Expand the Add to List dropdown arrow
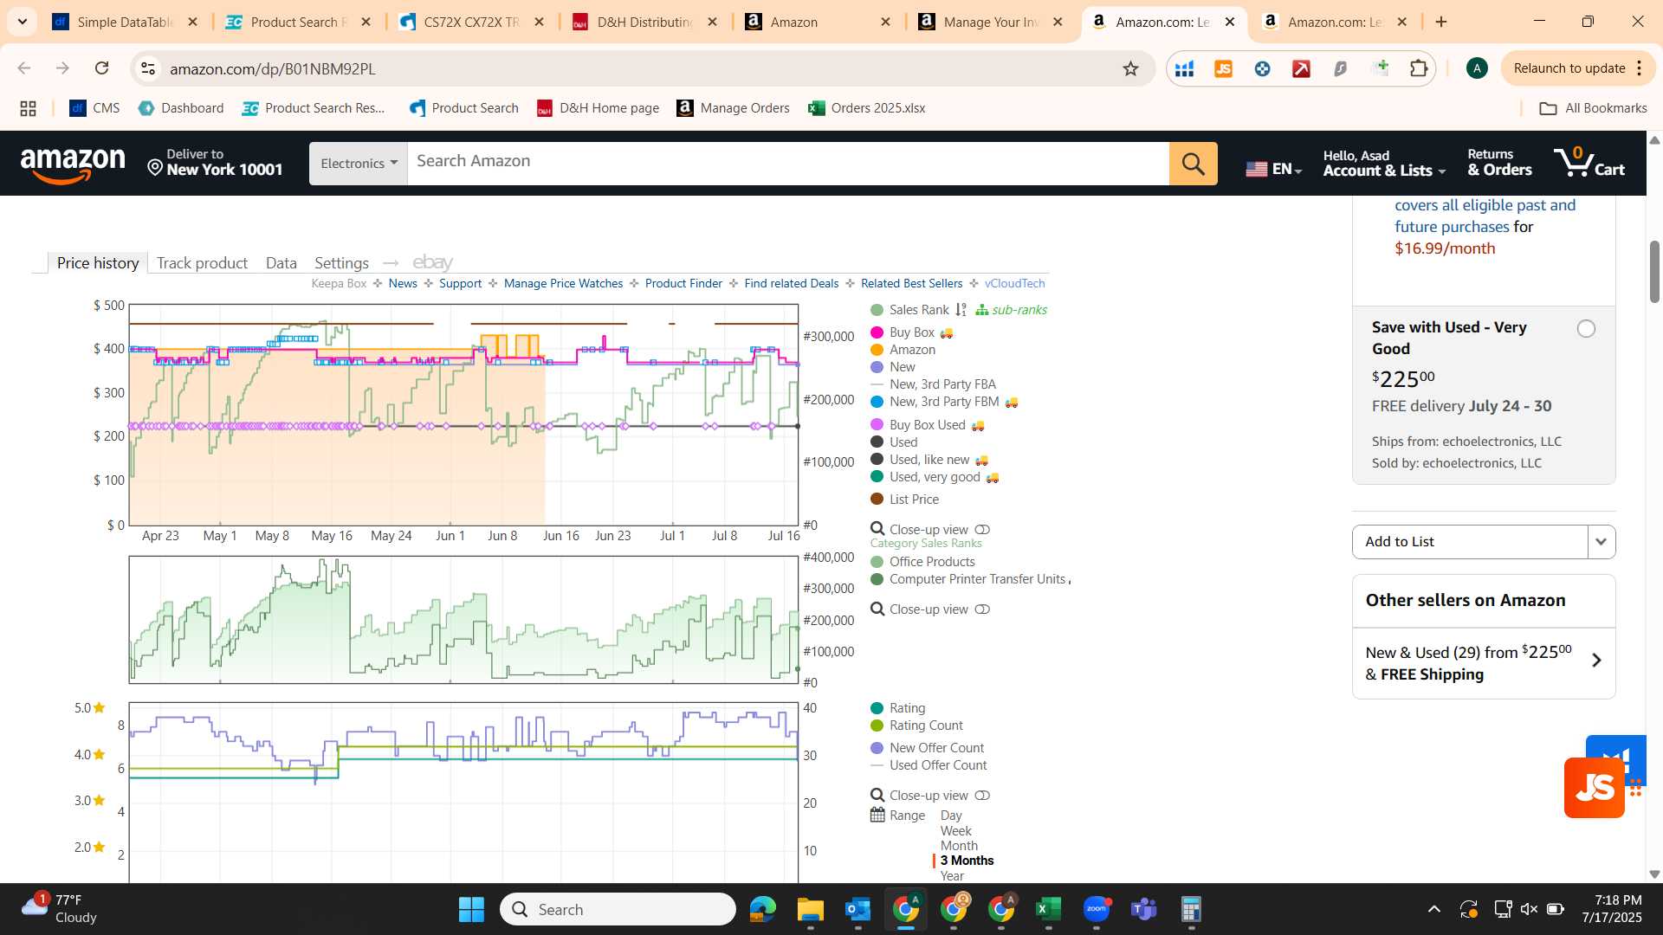 point(1601,542)
